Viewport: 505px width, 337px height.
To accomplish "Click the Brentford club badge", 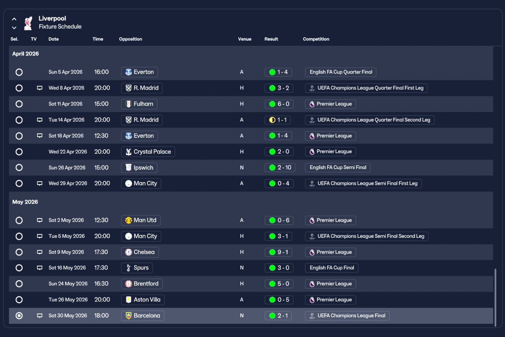I will point(128,284).
